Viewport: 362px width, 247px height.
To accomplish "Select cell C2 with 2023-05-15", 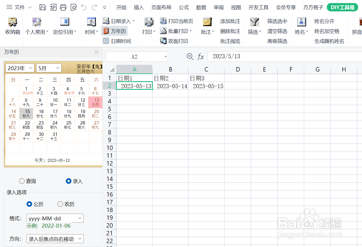I will click(x=206, y=86).
